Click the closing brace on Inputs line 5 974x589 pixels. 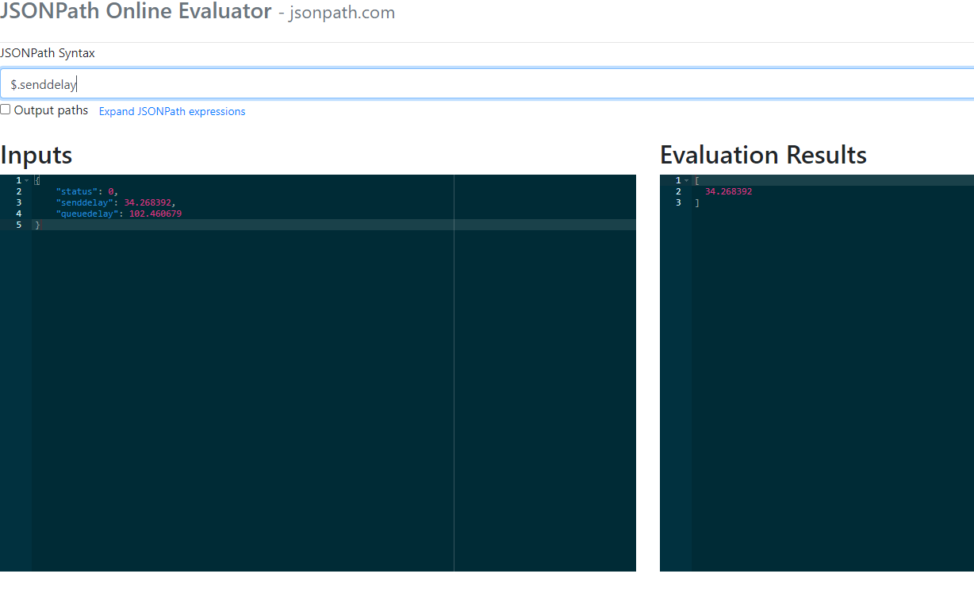(x=37, y=225)
